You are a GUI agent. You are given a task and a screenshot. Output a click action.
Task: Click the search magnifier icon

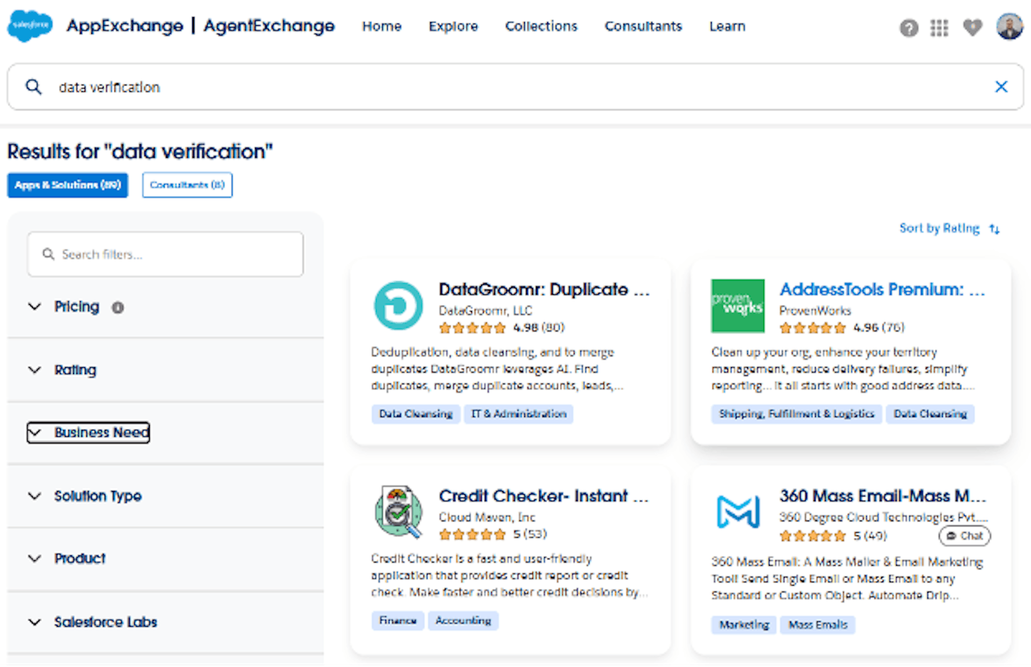[33, 86]
